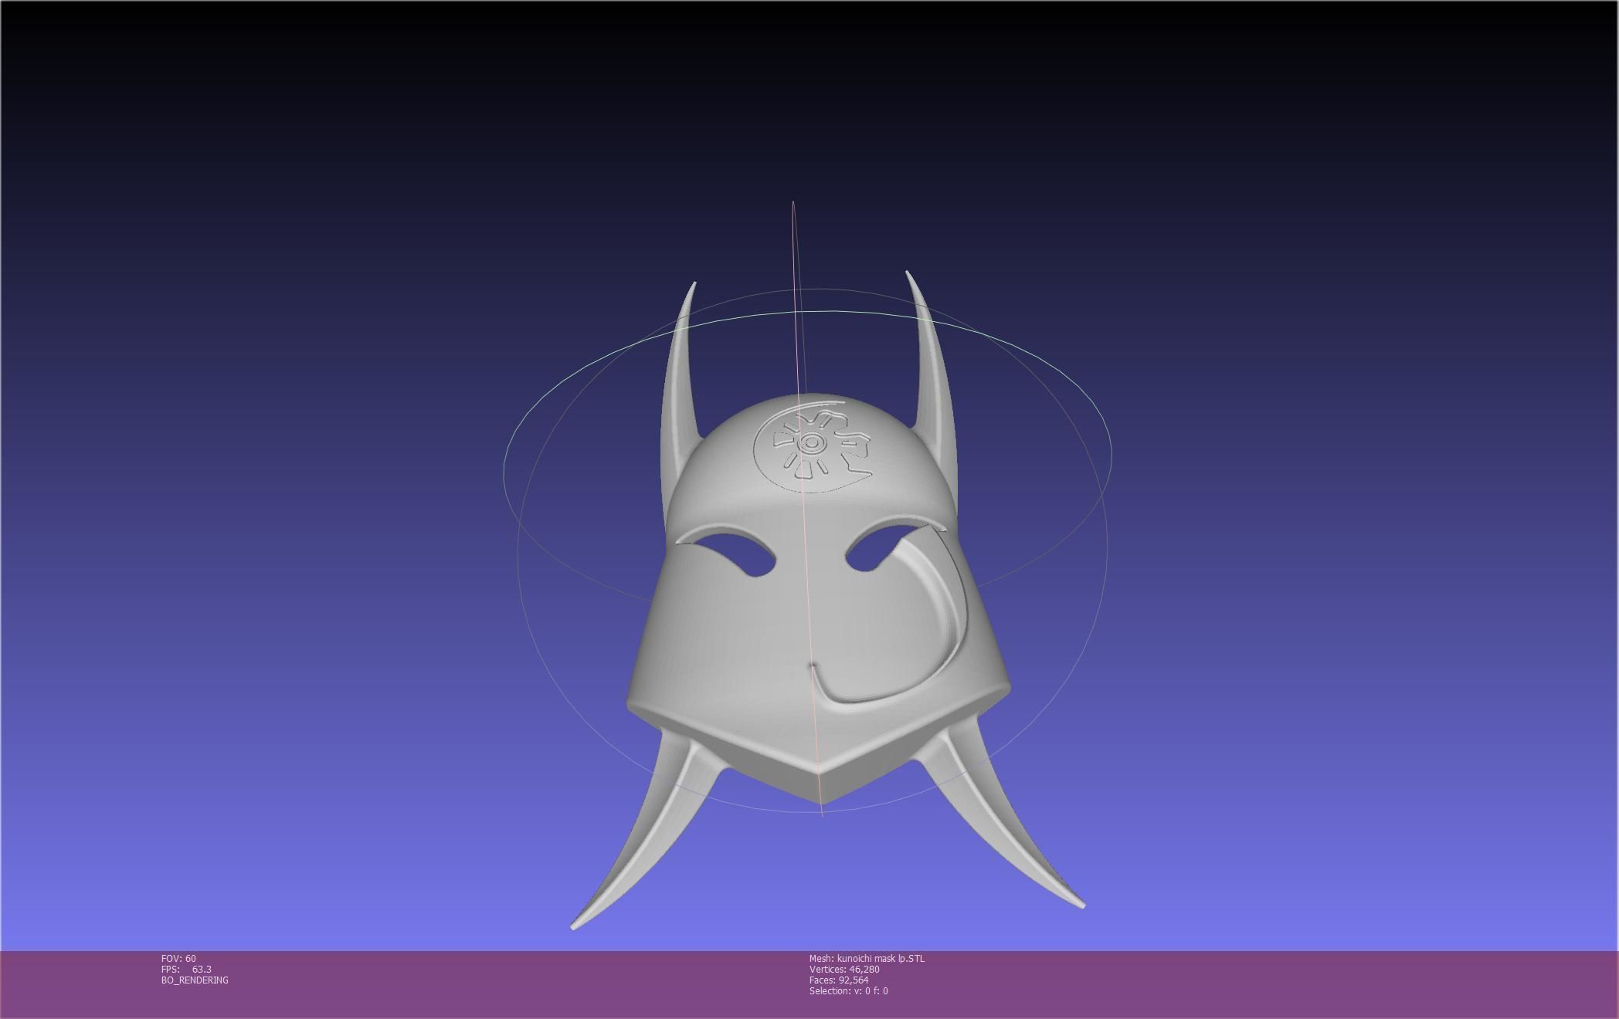Image resolution: width=1619 pixels, height=1019 pixels.
Task: Click the Faces: 92,564 count text
Action: (838, 980)
